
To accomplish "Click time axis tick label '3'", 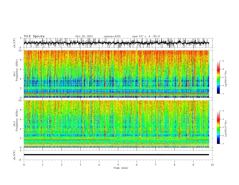I will (80, 165).
